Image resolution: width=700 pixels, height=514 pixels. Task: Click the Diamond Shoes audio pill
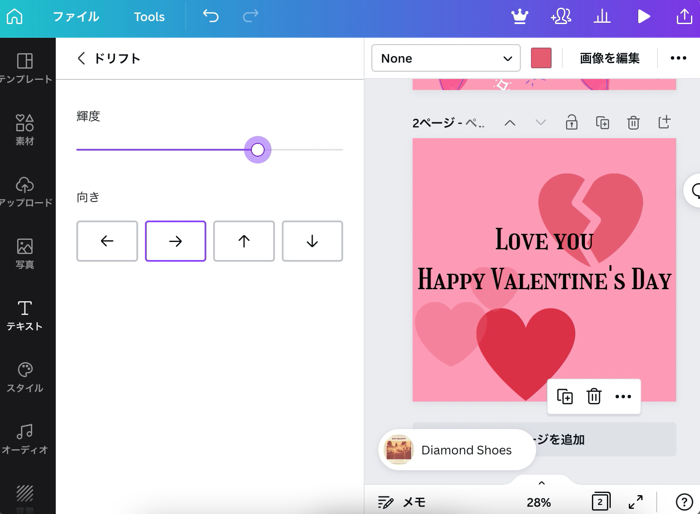457,450
